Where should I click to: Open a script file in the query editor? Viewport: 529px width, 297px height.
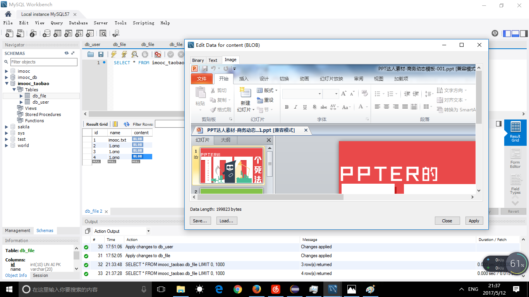pos(91,55)
